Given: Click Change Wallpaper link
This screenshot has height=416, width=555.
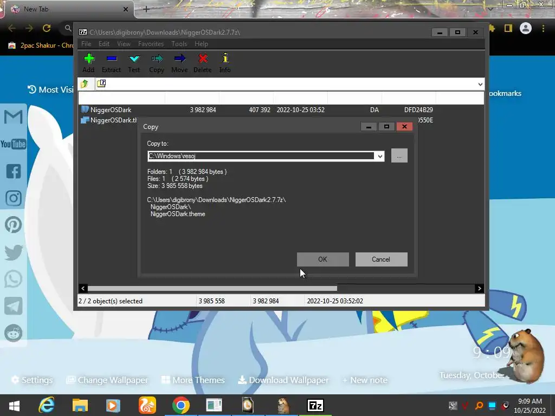Looking at the screenshot, I should pos(108,380).
